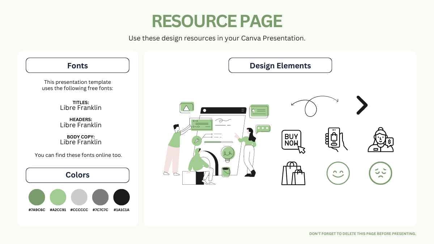
Task: Select the 'Don't forget to delete this page' note
Action: (363, 234)
